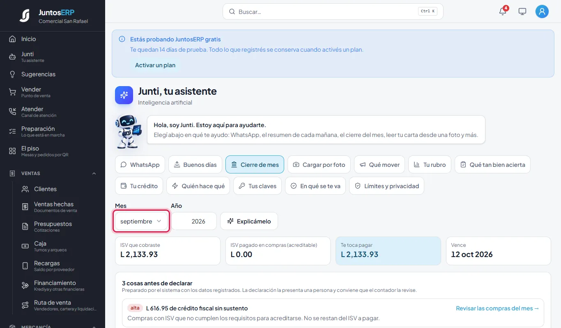
Task: Click the Financiamiento hand-coin icon
Action: [25, 286]
